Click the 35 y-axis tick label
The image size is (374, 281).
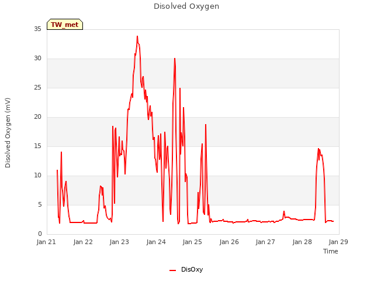tap(37, 29)
